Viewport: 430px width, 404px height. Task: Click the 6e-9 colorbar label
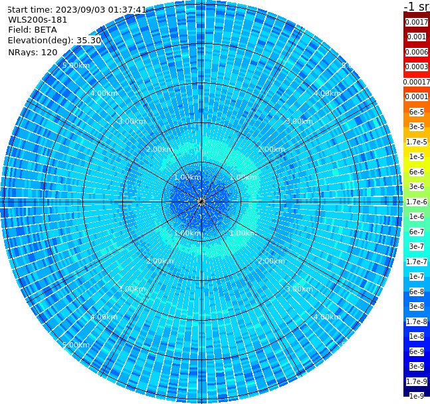pos(417,351)
